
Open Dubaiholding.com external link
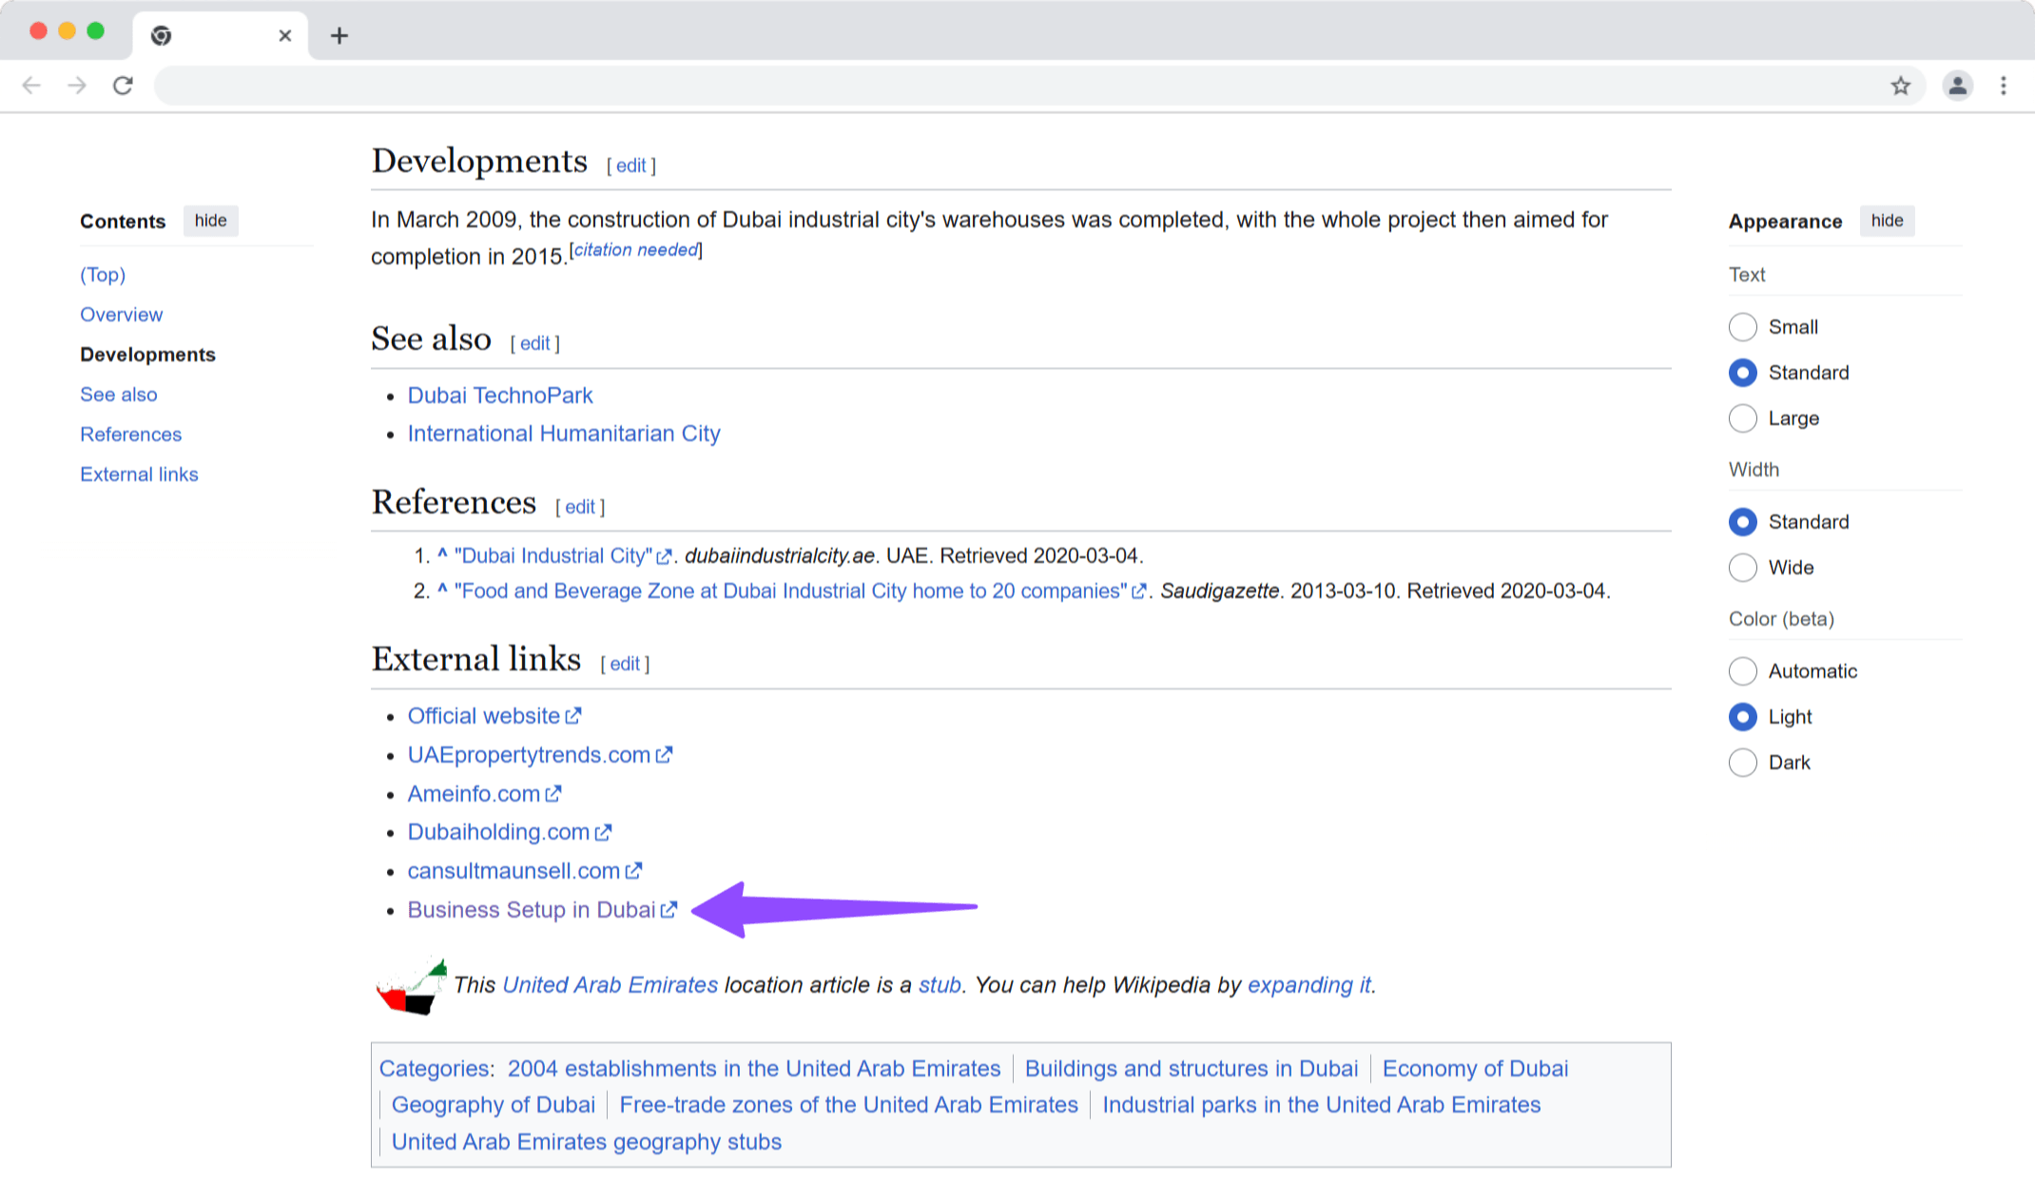pyautogui.click(x=498, y=832)
